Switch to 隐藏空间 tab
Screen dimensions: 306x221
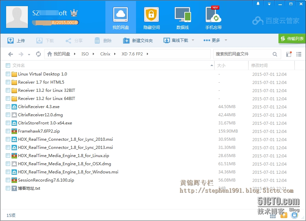tap(151, 18)
